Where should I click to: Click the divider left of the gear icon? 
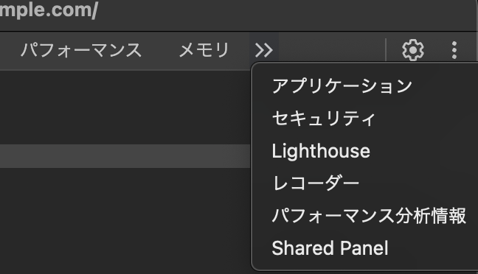click(x=386, y=50)
